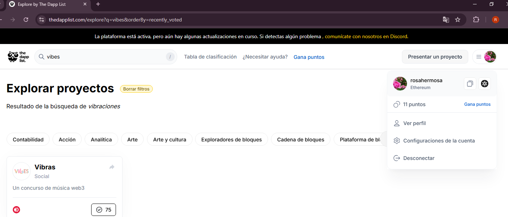Click rosahermosa profile avatar in dropdown
The height and width of the screenshot is (217, 508).
(x=400, y=84)
